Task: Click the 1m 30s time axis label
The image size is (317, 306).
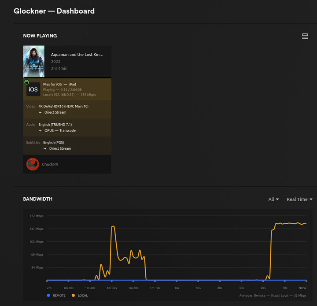Action: tap(111, 288)
